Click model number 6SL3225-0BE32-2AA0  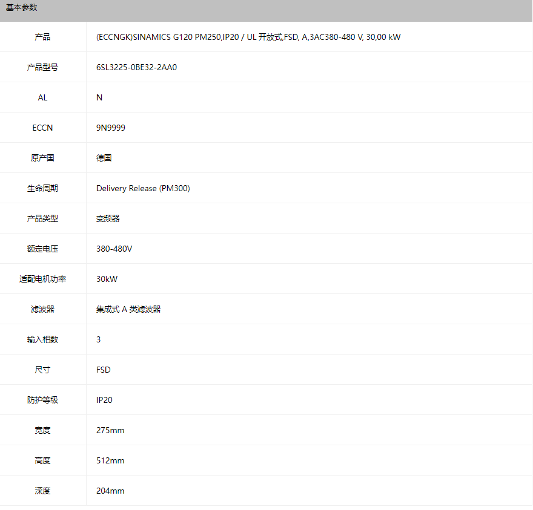tap(136, 67)
